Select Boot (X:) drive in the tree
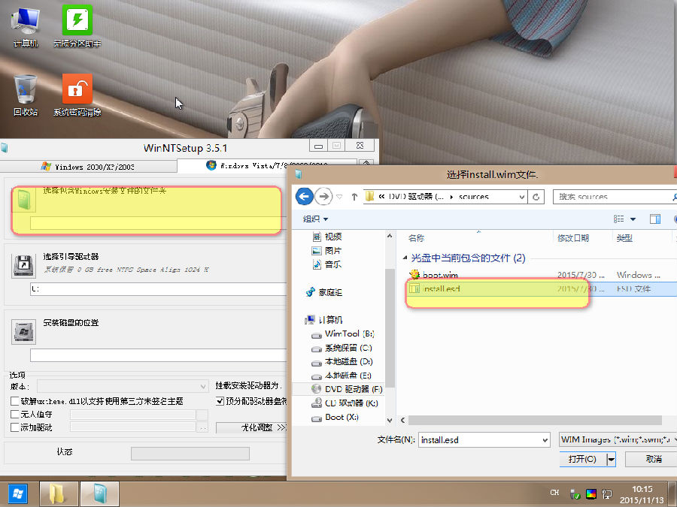Screen dimensions: 677x507 coord(335,418)
